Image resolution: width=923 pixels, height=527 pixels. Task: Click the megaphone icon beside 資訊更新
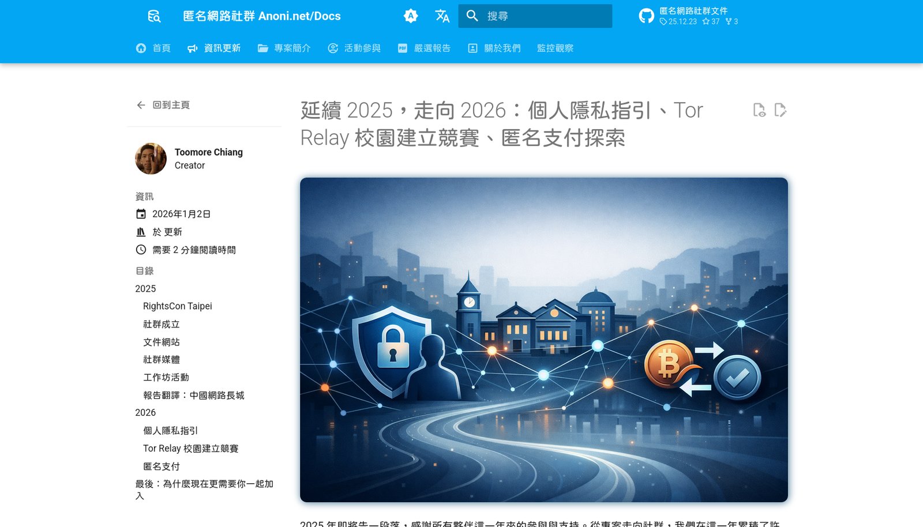[x=193, y=48]
